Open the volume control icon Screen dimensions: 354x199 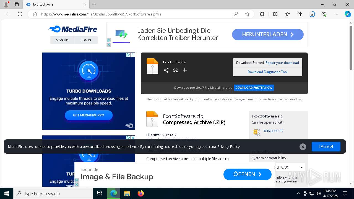coord(318,193)
